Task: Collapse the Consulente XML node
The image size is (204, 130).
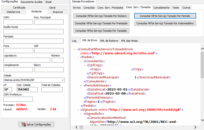Action: point(81,61)
